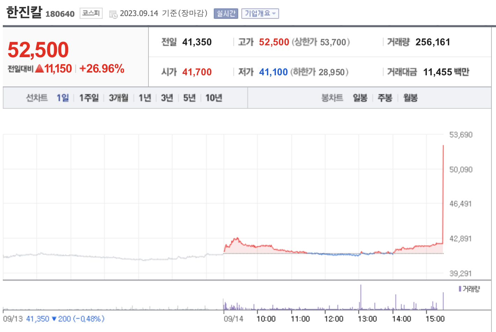Switch to the 주봉 weekly candle chart
Image resolution: width=496 pixels, height=332 pixels.
(x=385, y=98)
